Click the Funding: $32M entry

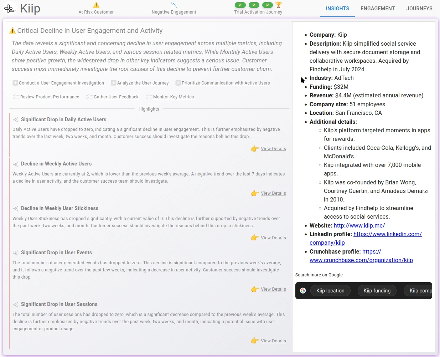pyautogui.click(x=329, y=87)
